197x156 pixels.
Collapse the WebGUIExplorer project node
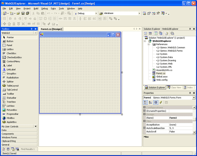145,41
